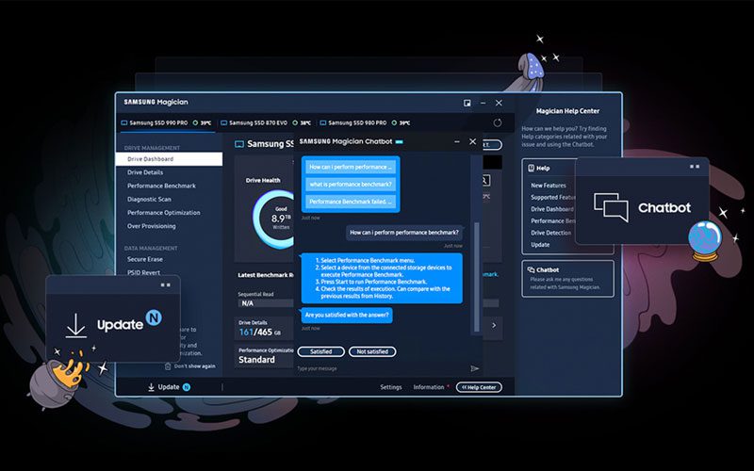This screenshot has width=754, height=471.
Task: Click the refresh icon in the drive tab bar
Action: (x=498, y=122)
